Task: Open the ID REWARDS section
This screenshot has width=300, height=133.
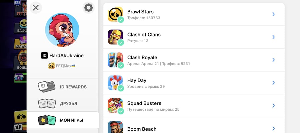Action: 62,87
